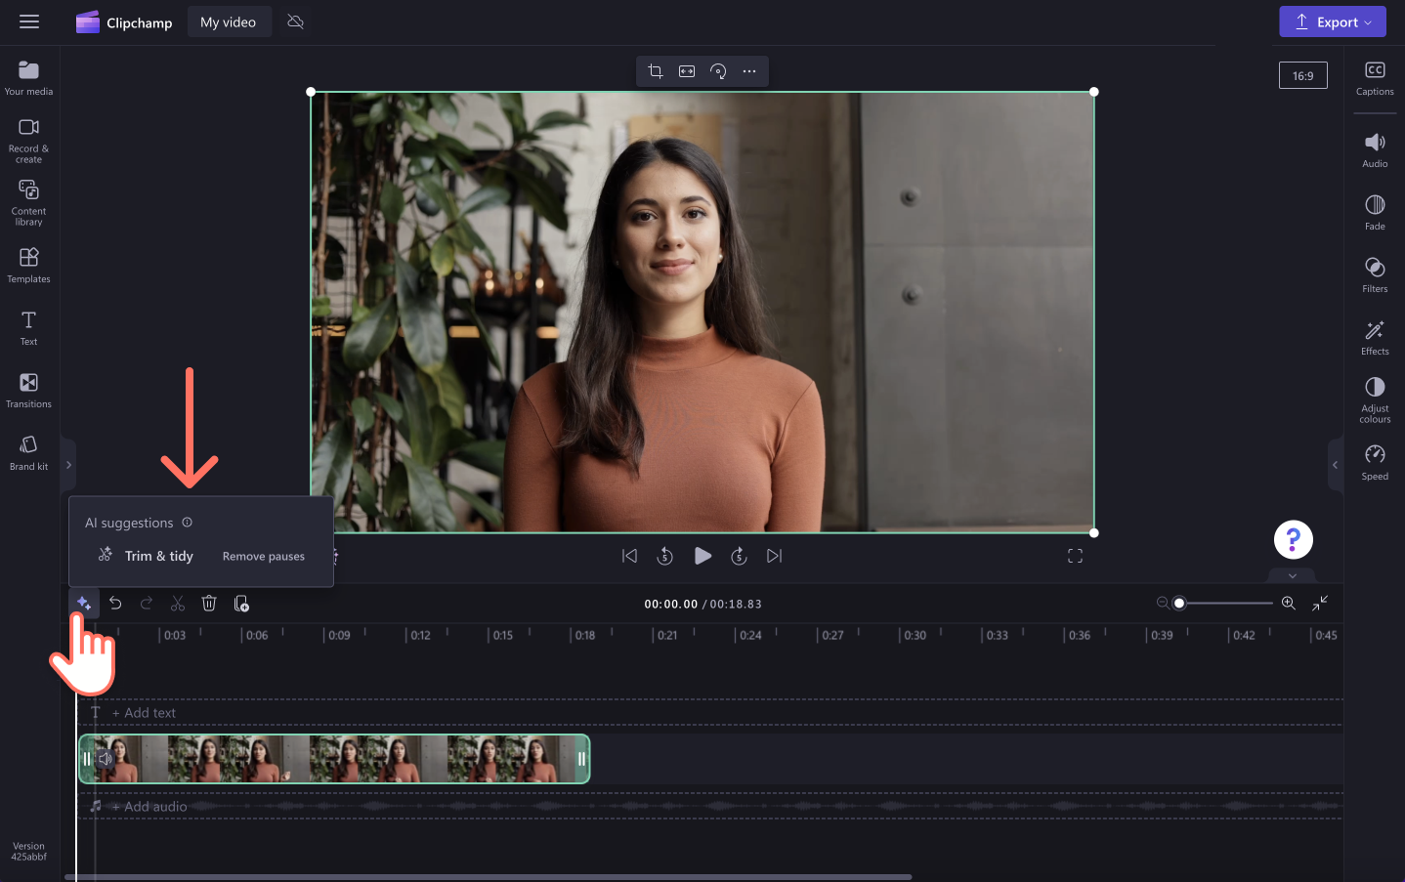Click the horizontal timeline scrollbar

(489, 877)
